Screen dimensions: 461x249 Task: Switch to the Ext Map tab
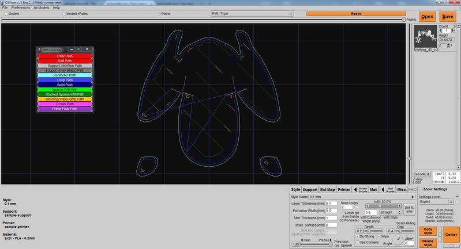[x=328, y=190]
